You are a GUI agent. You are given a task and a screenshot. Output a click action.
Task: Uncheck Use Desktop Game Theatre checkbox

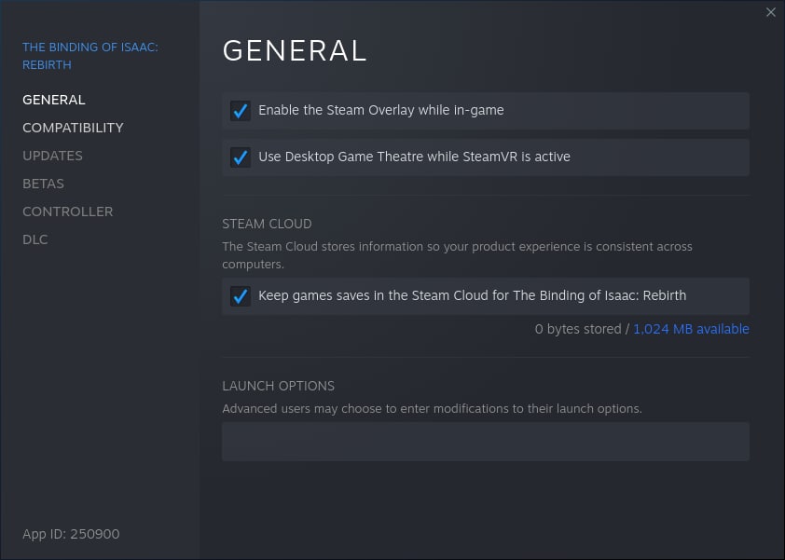[x=241, y=157]
